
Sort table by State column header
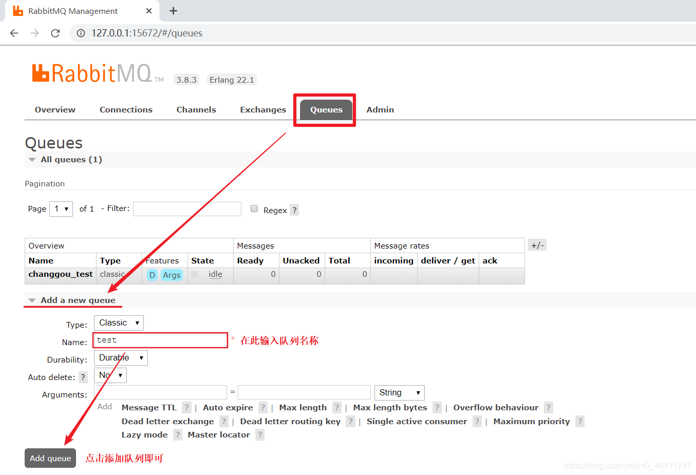202,260
